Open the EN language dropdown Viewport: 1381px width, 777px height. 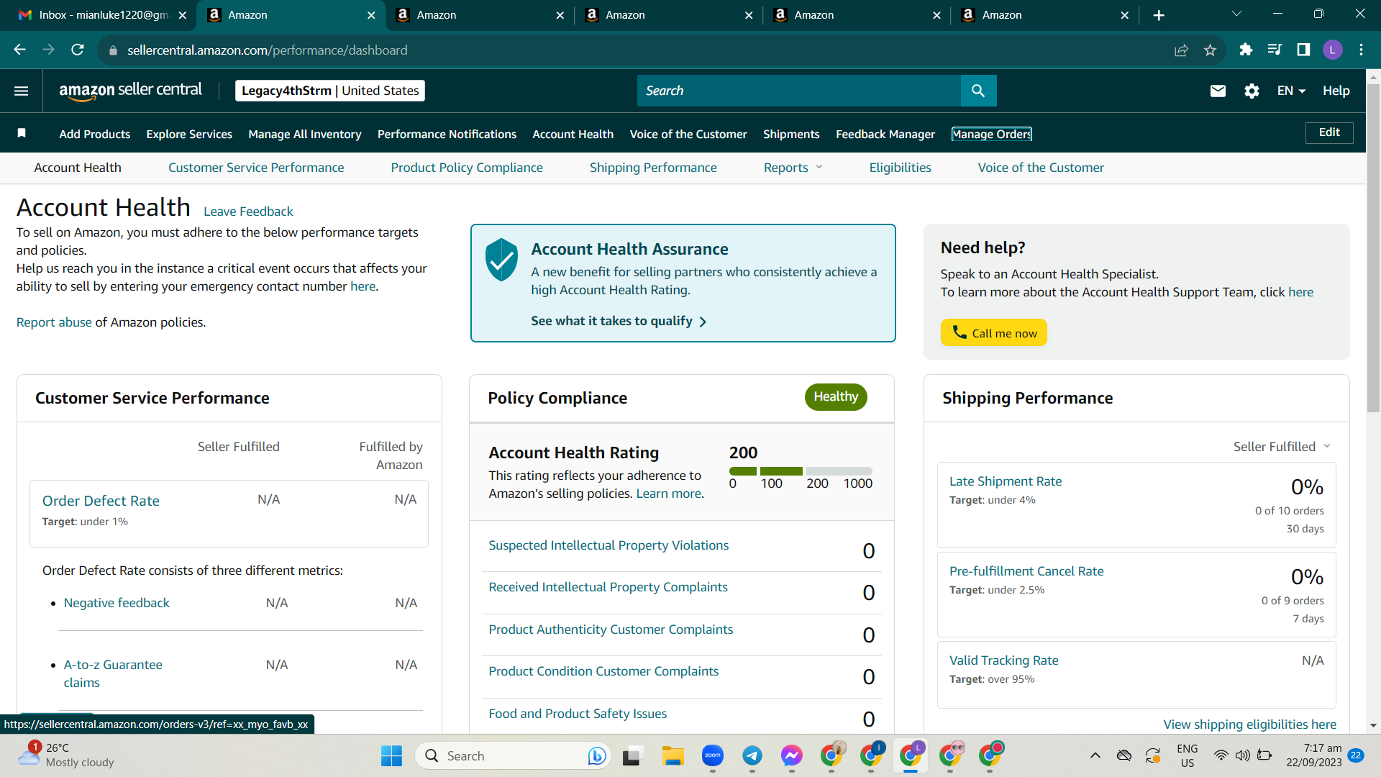click(1291, 91)
